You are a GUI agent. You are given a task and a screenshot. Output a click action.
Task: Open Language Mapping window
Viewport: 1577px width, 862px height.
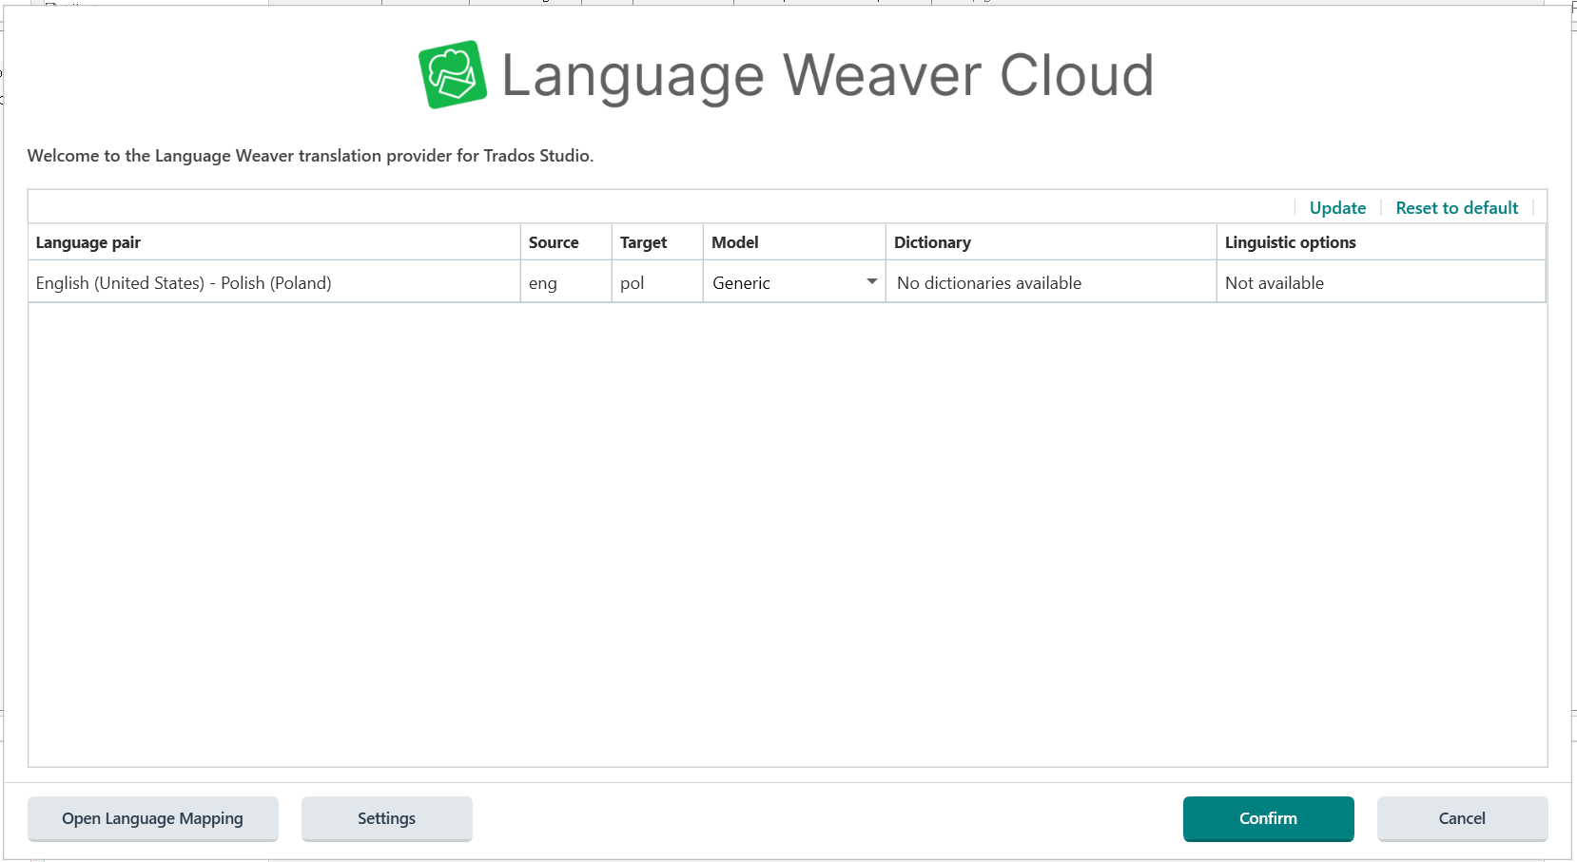tap(153, 818)
